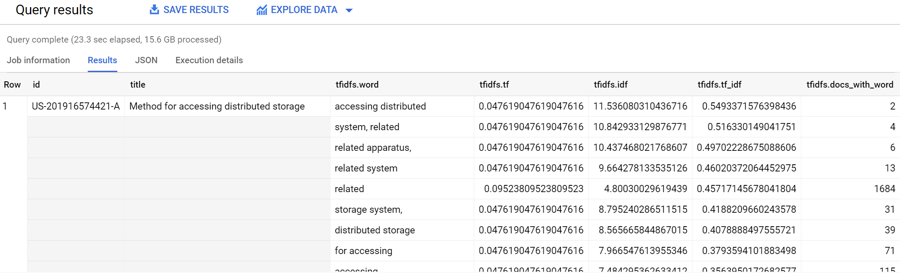This screenshot has height=273, width=900.
Task: Select the patent ID US-201916574421-A cell
Action: click(76, 106)
